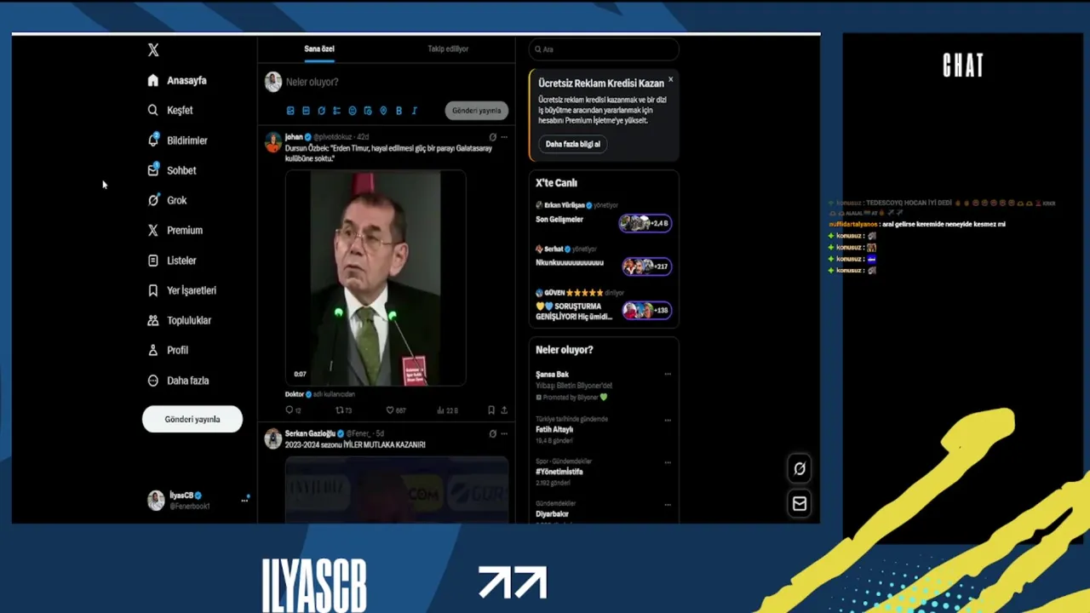The width and height of the screenshot is (1090, 613).
Task: Bookmark johan's post
Action: (x=491, y=410)
